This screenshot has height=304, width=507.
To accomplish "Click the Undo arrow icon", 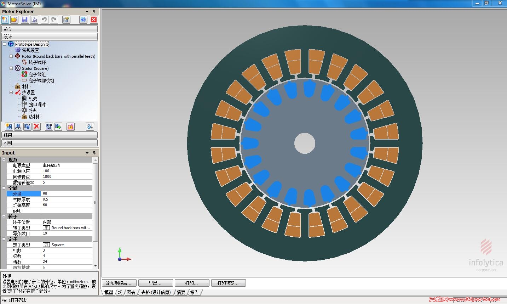I will [44, 20].
